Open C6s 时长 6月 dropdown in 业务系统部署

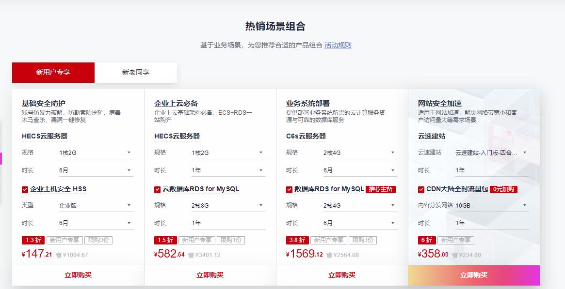[x=360, y=170]
